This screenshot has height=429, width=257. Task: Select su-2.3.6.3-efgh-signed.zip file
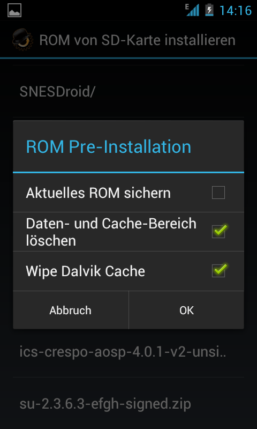coord(128,404)
